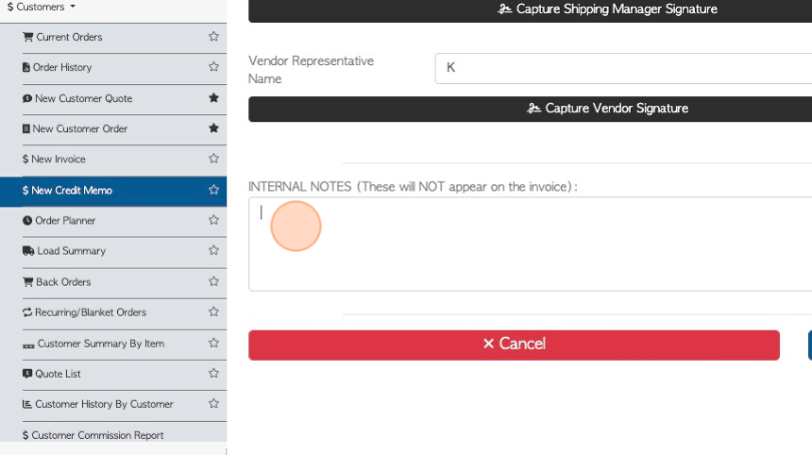Focus the Vendor Representative Name field
812x455 pixels.
tap(623, 68)
